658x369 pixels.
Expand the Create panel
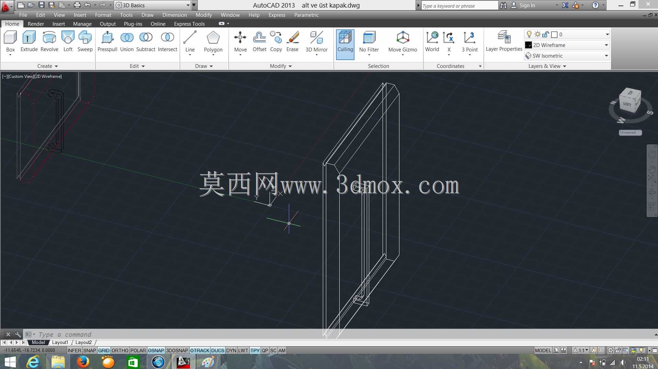47,66
